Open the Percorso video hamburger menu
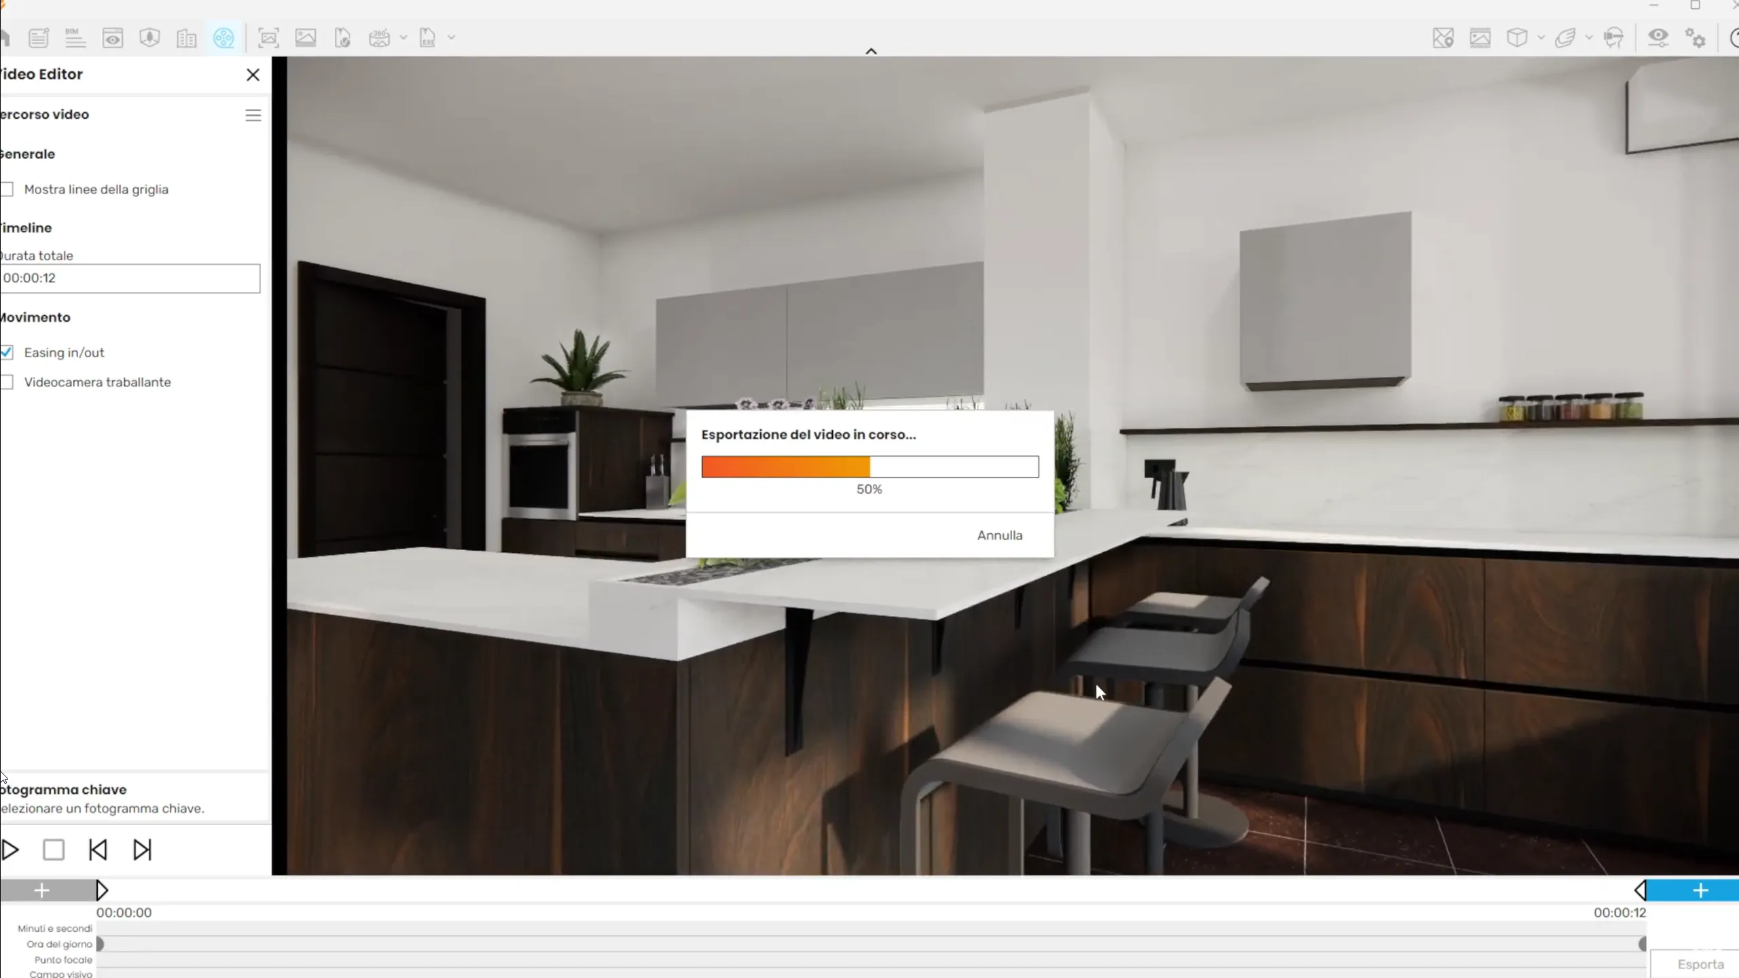Screen dimensions: 1739x978 click(x=253, y=115)
